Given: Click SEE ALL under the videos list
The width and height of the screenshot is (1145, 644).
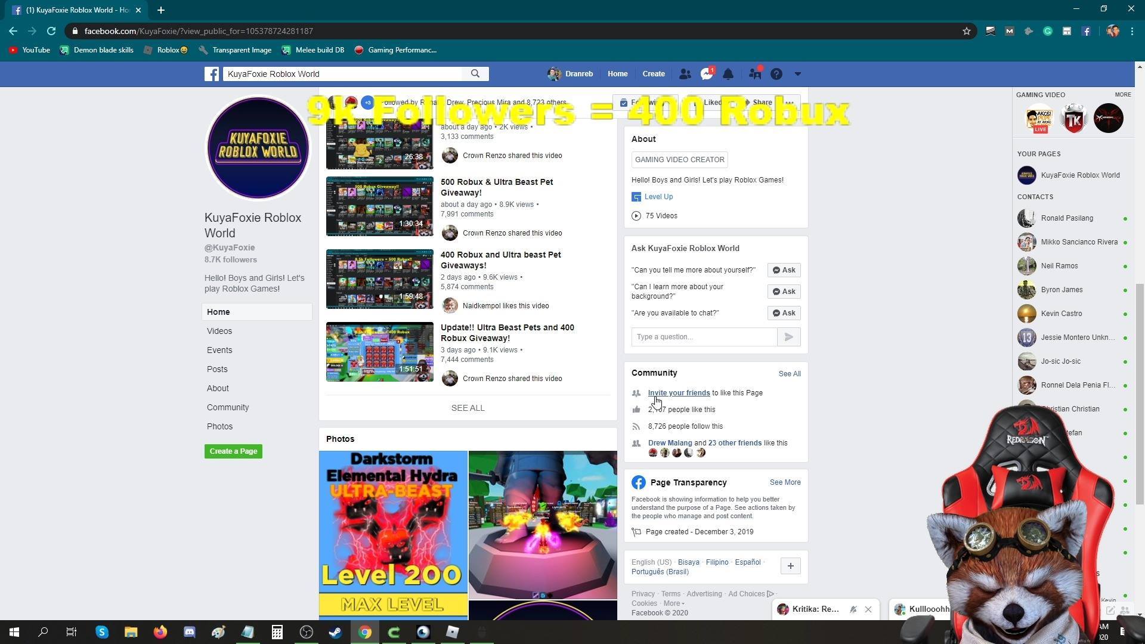Looking at the screenshot, I should coord(468,408).
